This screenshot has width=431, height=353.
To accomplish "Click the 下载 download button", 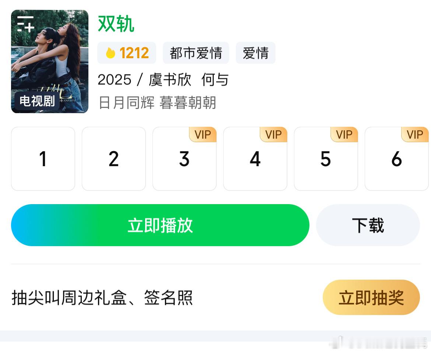I will 368,225.
